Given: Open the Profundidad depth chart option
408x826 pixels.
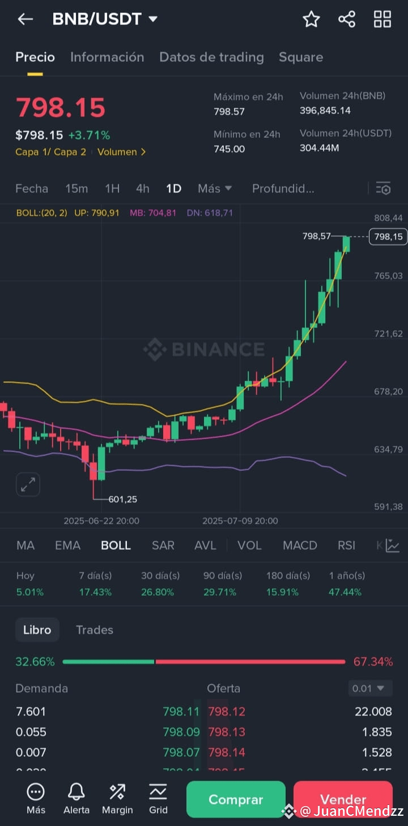Looking at the screenshot, I should pyautogui.click(x=283, y=188).
